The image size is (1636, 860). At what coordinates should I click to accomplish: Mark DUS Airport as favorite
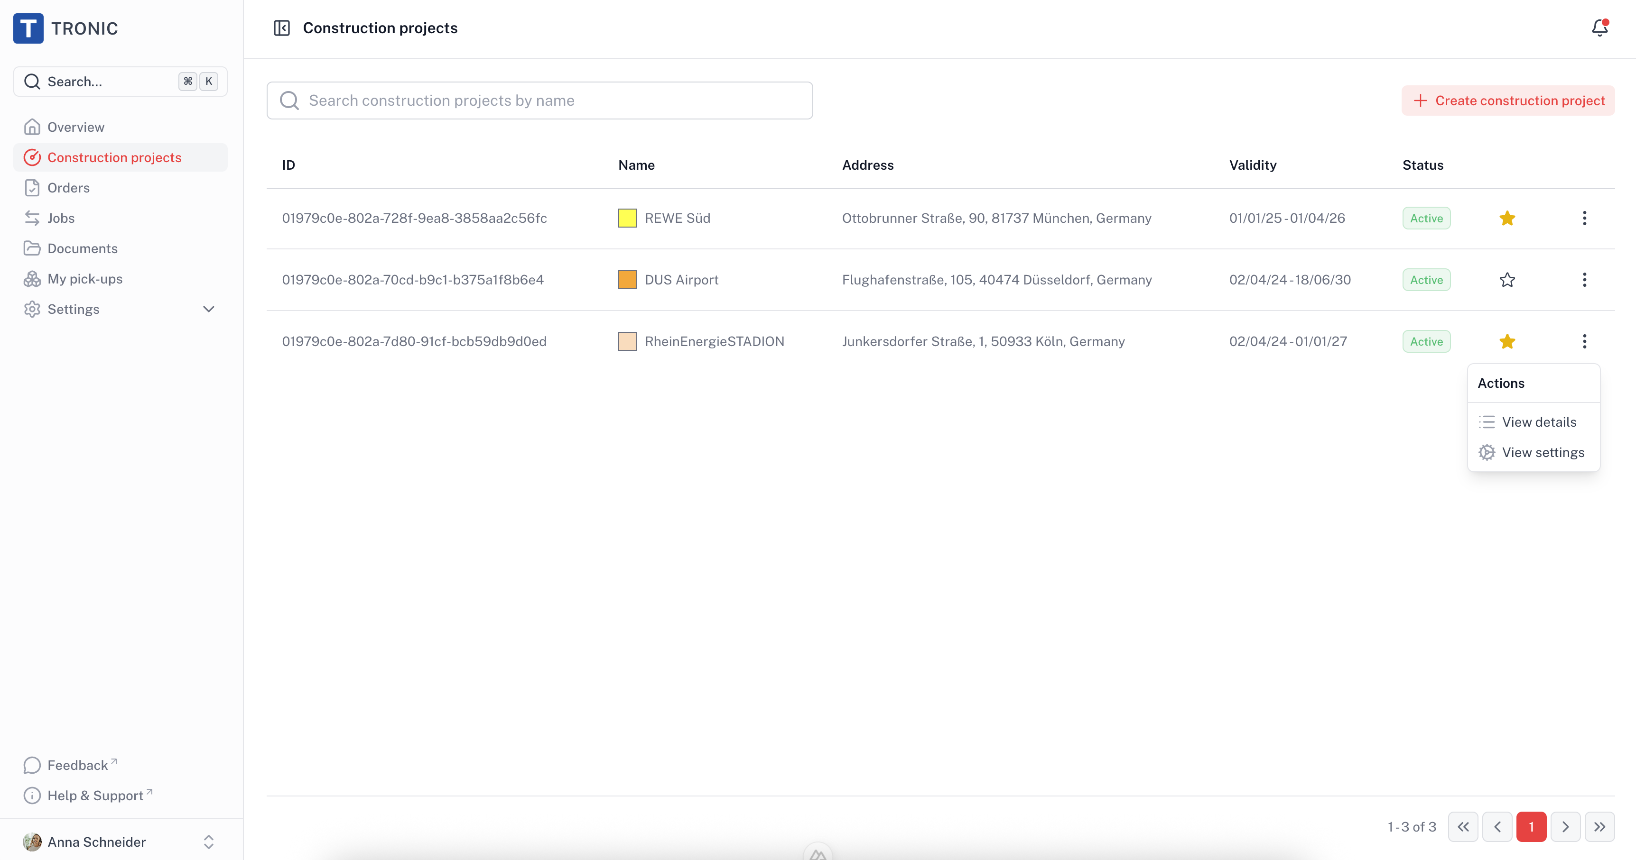point(1507,280)
